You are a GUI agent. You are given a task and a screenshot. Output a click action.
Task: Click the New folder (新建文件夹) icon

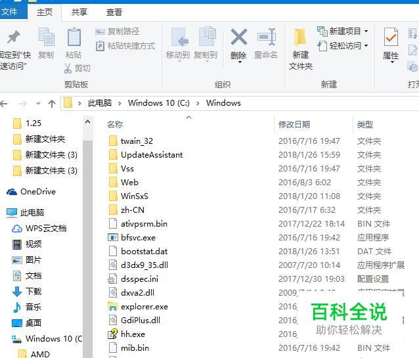tap(300, 37)
